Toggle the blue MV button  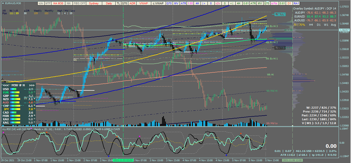(x=176, y=3)
